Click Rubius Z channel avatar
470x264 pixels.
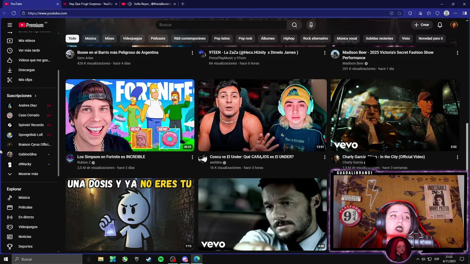70,158
